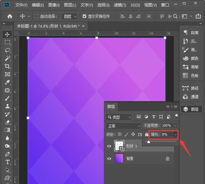205x184 pixels.
Task: Select the Eraser tool
Action: coord(7,122)
